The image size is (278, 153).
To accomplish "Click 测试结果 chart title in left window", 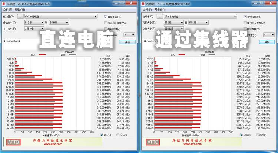I will coord(70,52).
